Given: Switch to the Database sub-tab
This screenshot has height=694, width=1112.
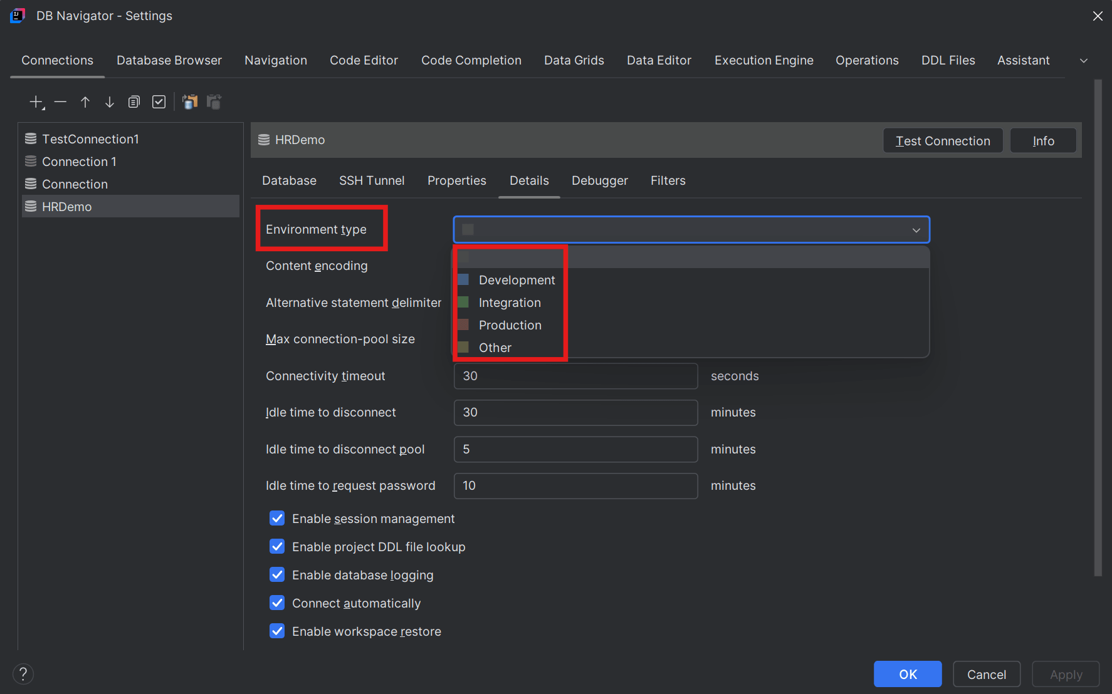Looking at the screenshot, I should 289,180.
